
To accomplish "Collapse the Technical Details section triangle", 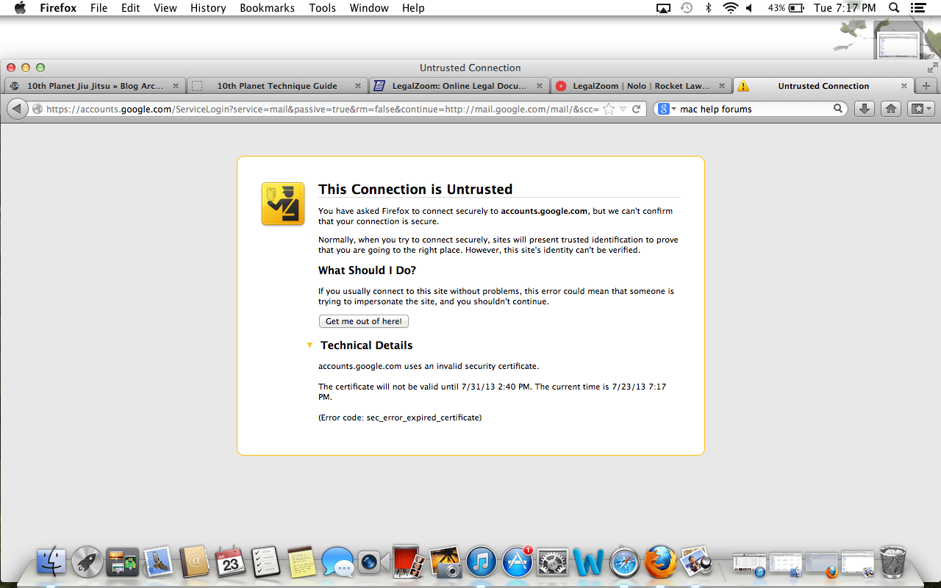I will click(310, 345).
